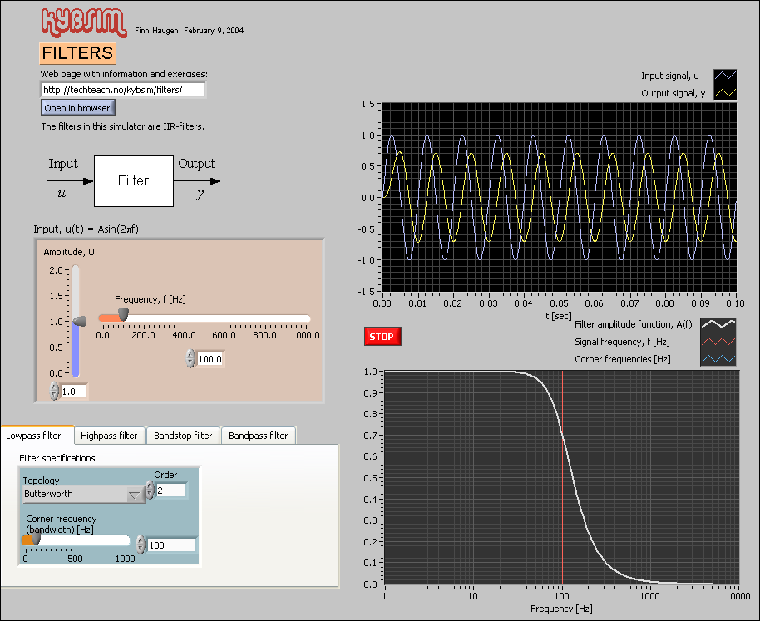
Task: Open the Bandpass filter tab
Action: coord(258,436)
